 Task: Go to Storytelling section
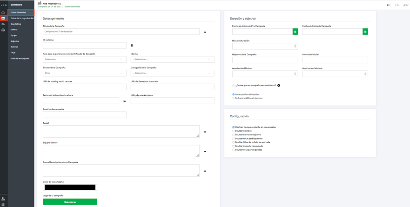click(16, 24)
